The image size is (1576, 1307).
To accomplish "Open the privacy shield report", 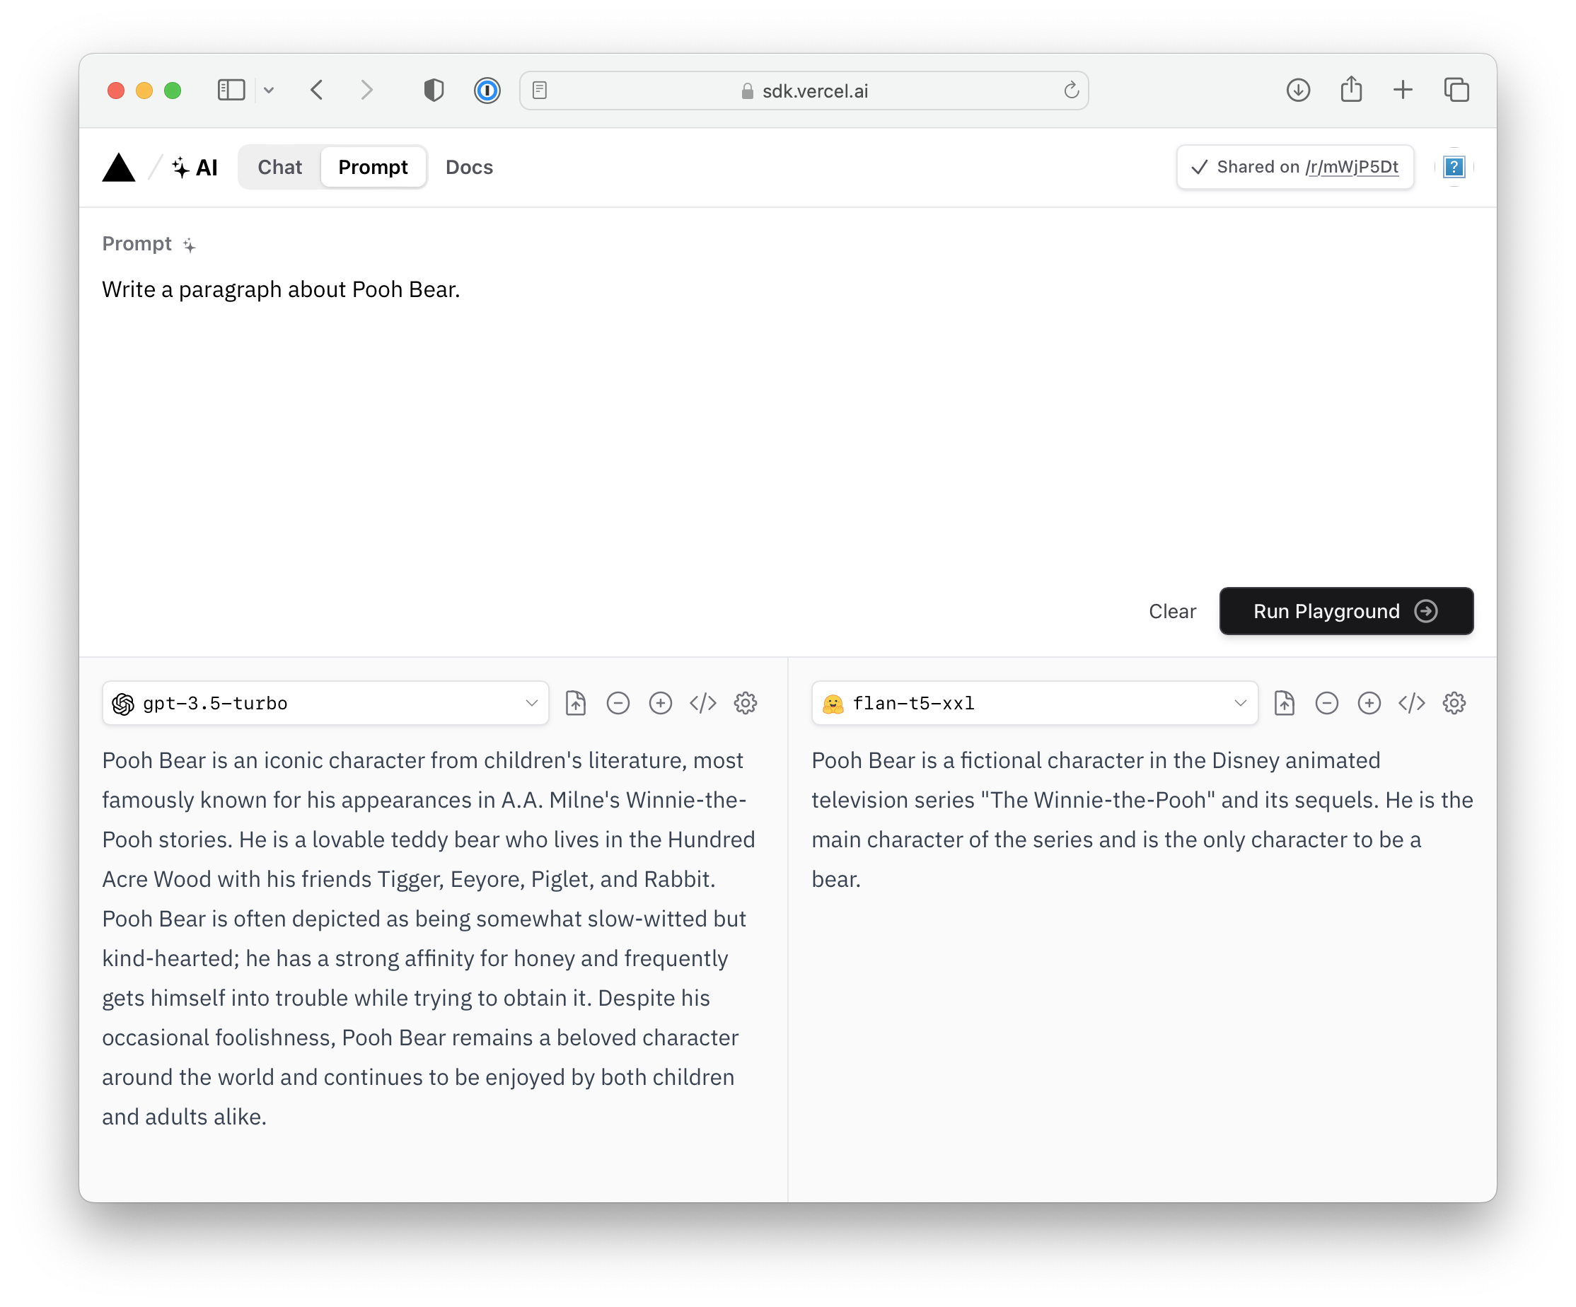I will tap(434, 90).
